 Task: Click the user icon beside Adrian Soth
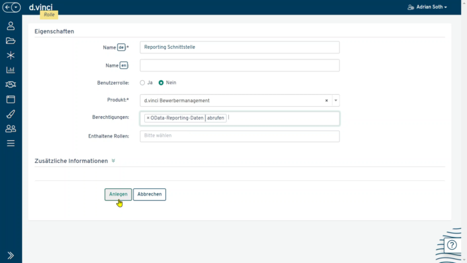[411, 7]
